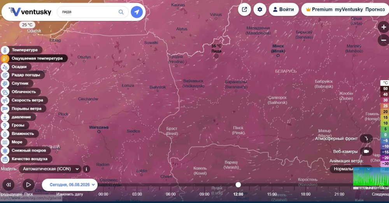Select the Влажность droplet icon
The image size is (389, 203).
click(x=5, y=134)
